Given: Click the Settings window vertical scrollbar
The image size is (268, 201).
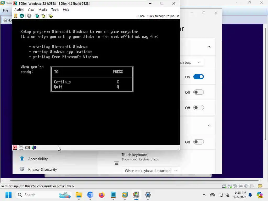Looking at the screenshot, I should pyautogui.click(x=221, y=62).
